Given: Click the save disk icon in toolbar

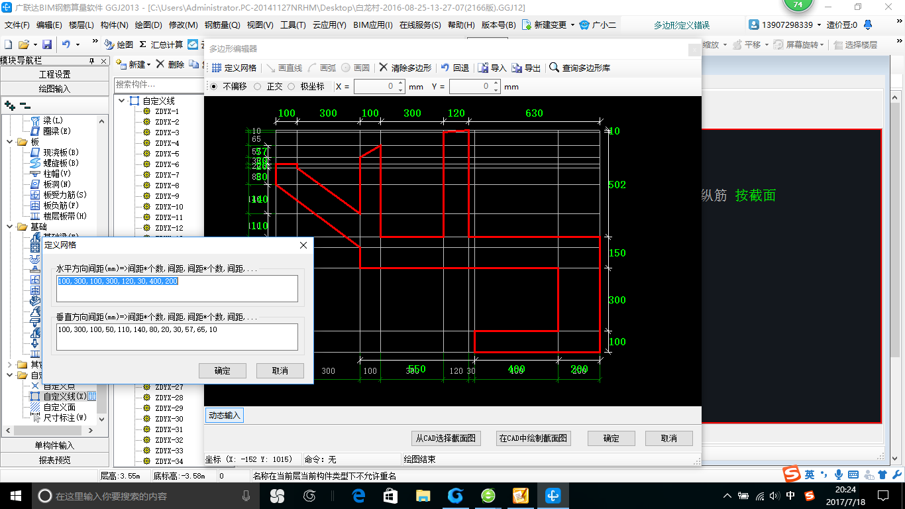Looking at the screenshot, I should 47,44.
